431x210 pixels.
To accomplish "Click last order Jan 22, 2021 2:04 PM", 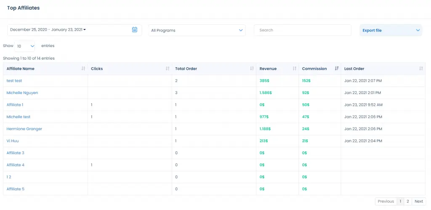I will tap(363, 141).
